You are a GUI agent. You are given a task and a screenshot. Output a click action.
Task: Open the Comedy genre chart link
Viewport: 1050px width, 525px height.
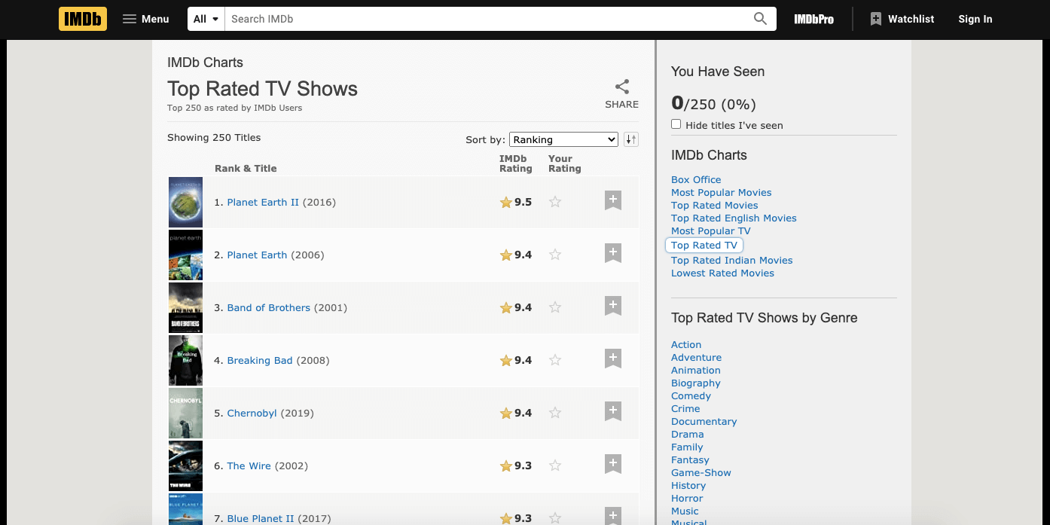tap(691, 395)
